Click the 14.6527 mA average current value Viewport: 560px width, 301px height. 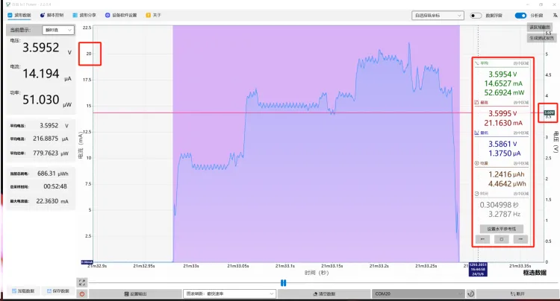pyautogui.click(x=503, y=83)
